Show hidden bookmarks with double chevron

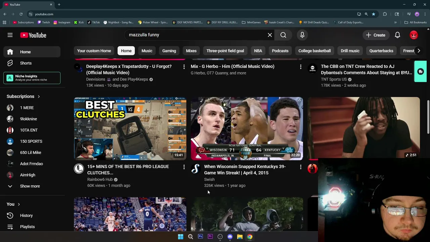395,23
